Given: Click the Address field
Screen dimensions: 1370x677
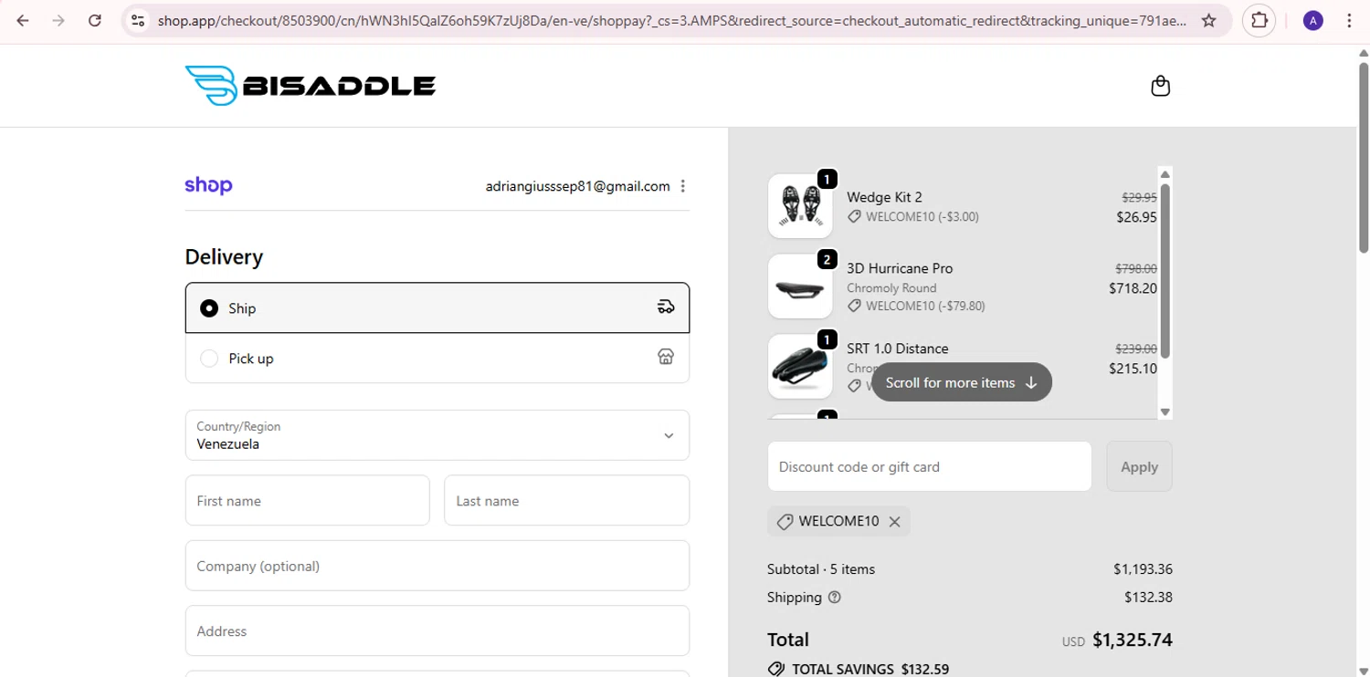Looking at the screenshot, I should [x=437, y=630].
